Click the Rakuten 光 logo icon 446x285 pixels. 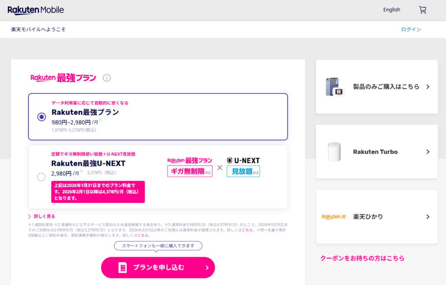pos(334,217)
